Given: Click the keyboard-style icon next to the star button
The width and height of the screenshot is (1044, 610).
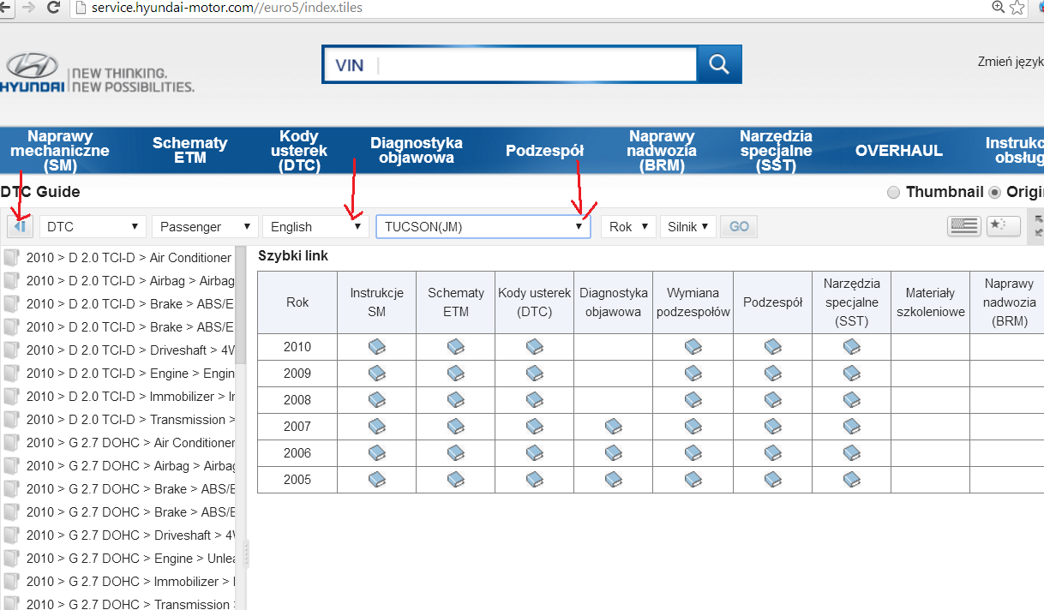Looking at the screenshot, I should point(963,225).
